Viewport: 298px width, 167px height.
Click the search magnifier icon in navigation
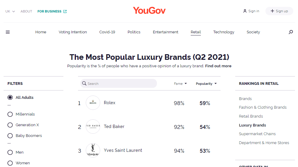291,32
